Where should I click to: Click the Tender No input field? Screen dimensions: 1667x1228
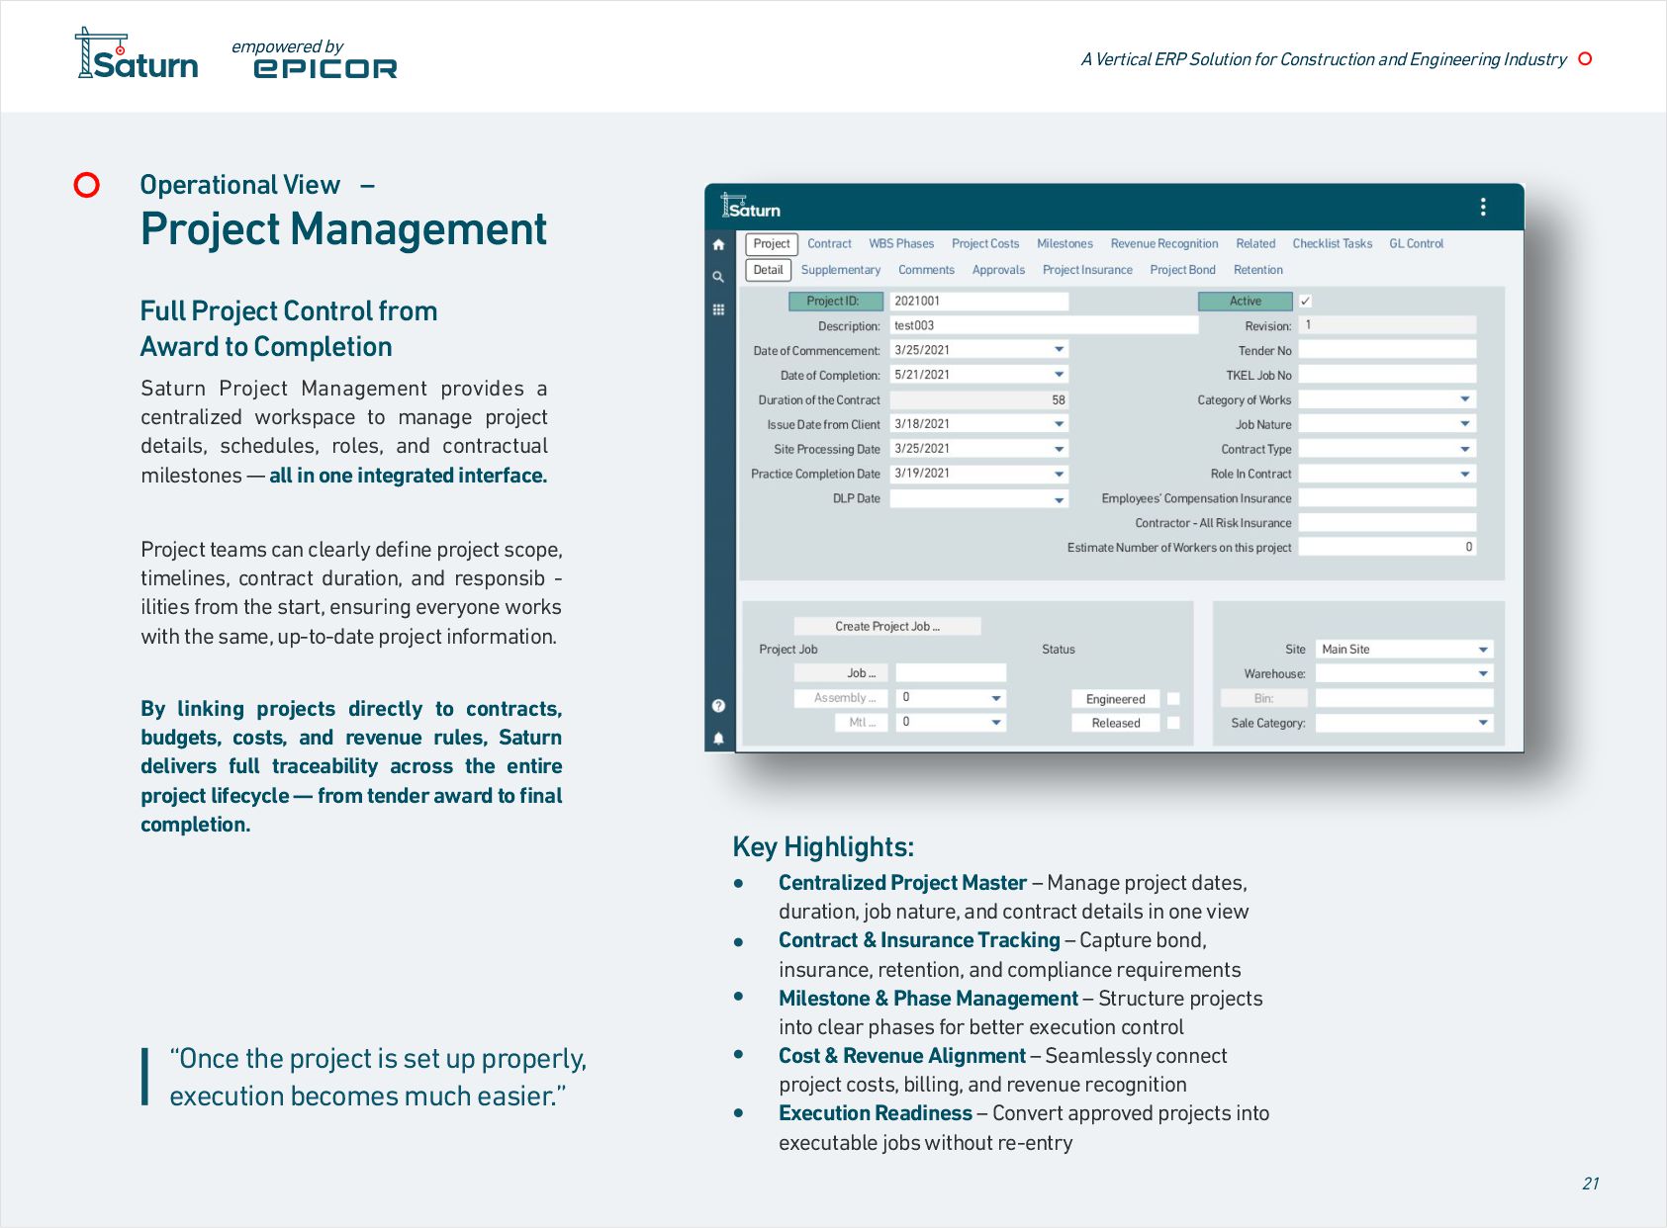pos(1387,350)
